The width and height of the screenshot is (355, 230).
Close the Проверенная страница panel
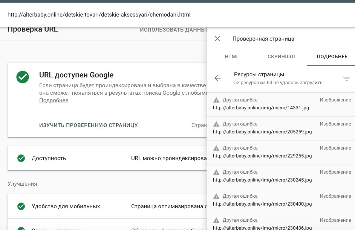point(217,39)
